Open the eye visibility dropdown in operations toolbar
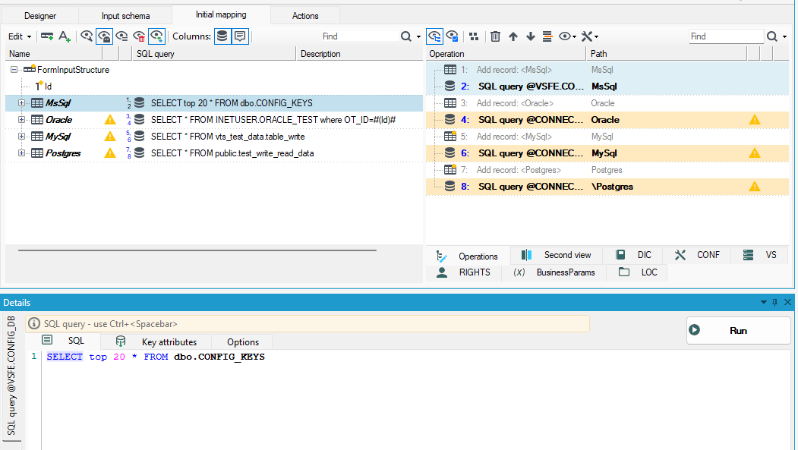The image size is (798, 450). [567, 36]
